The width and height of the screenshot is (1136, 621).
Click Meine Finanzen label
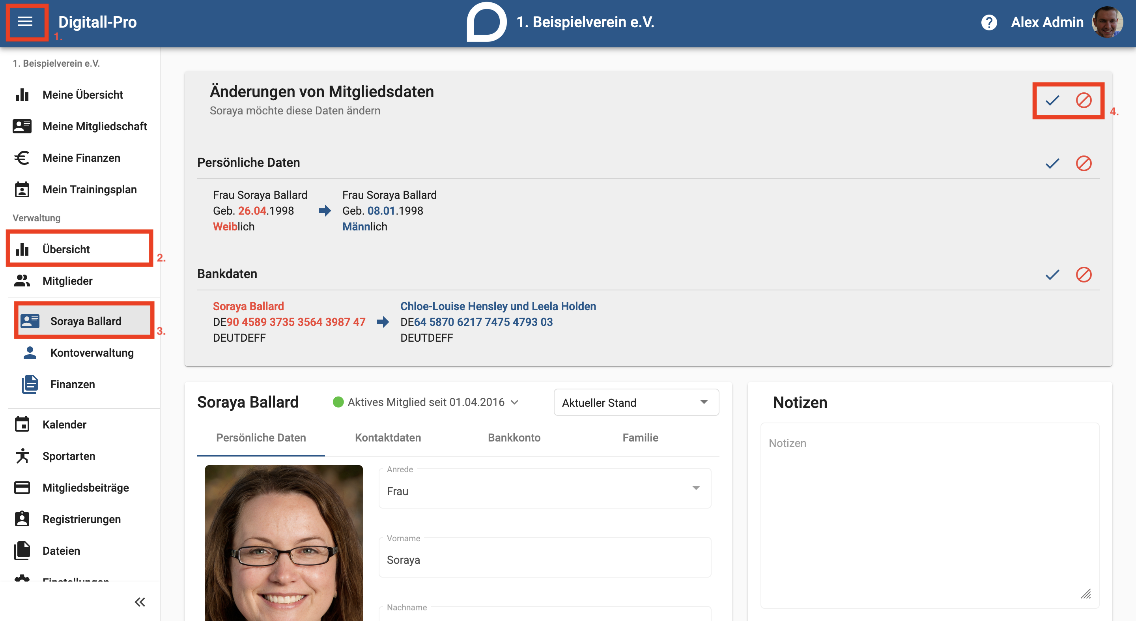point(81,158)
